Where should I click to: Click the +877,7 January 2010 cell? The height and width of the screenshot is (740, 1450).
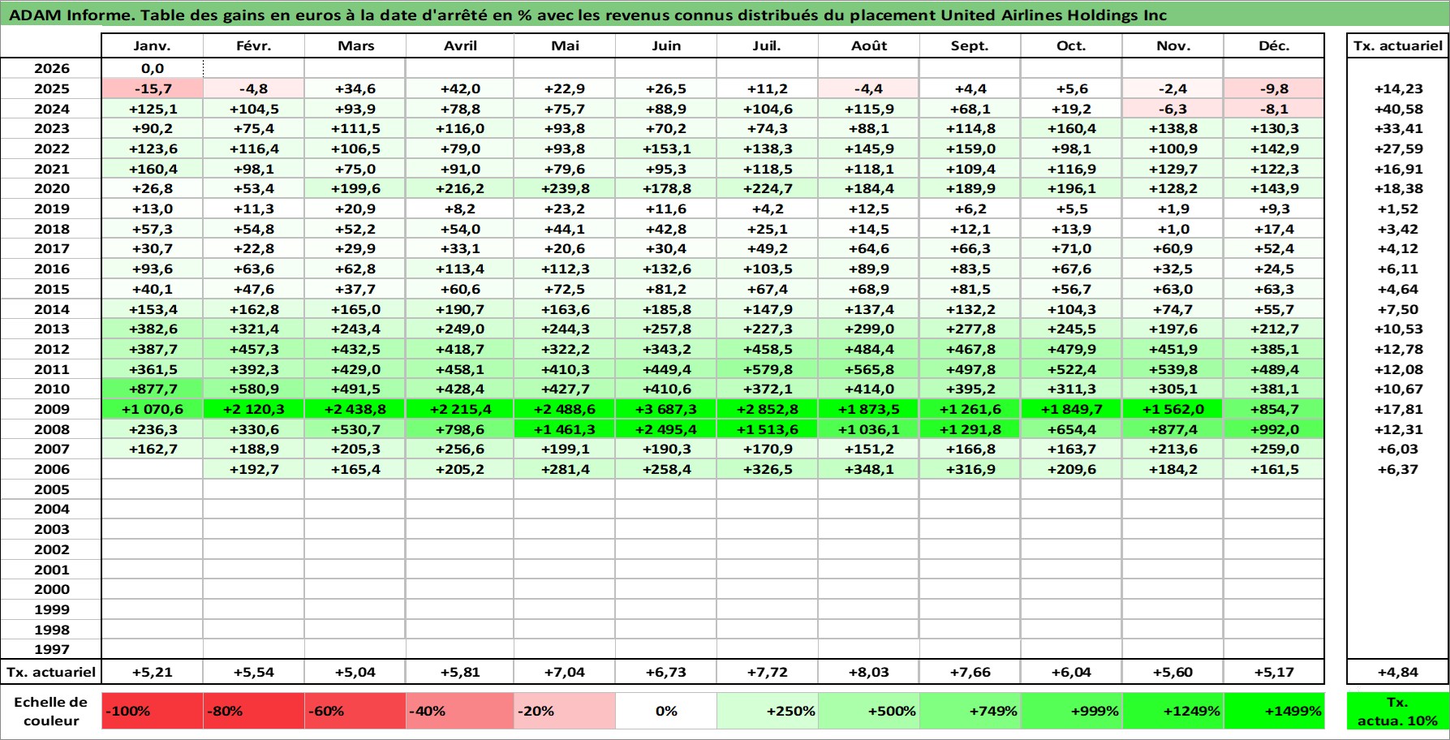point(153,389)
